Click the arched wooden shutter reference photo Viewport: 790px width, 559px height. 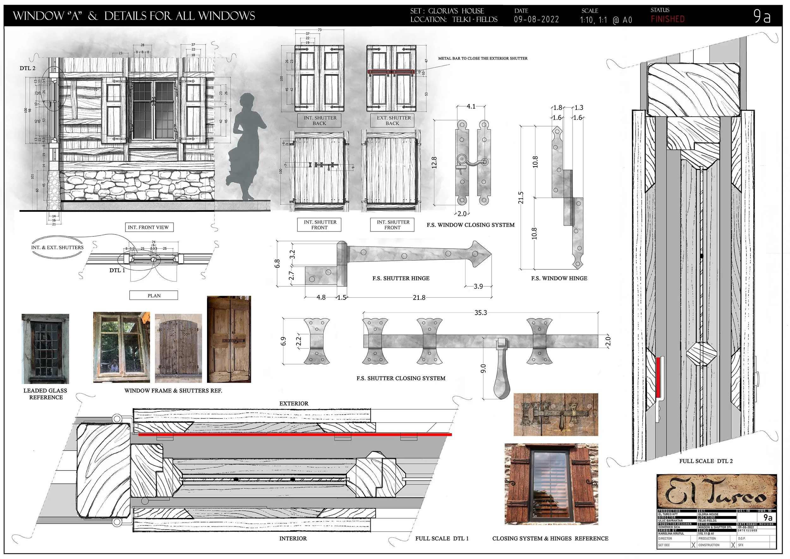pyautogui.click(x=178, y=348)
